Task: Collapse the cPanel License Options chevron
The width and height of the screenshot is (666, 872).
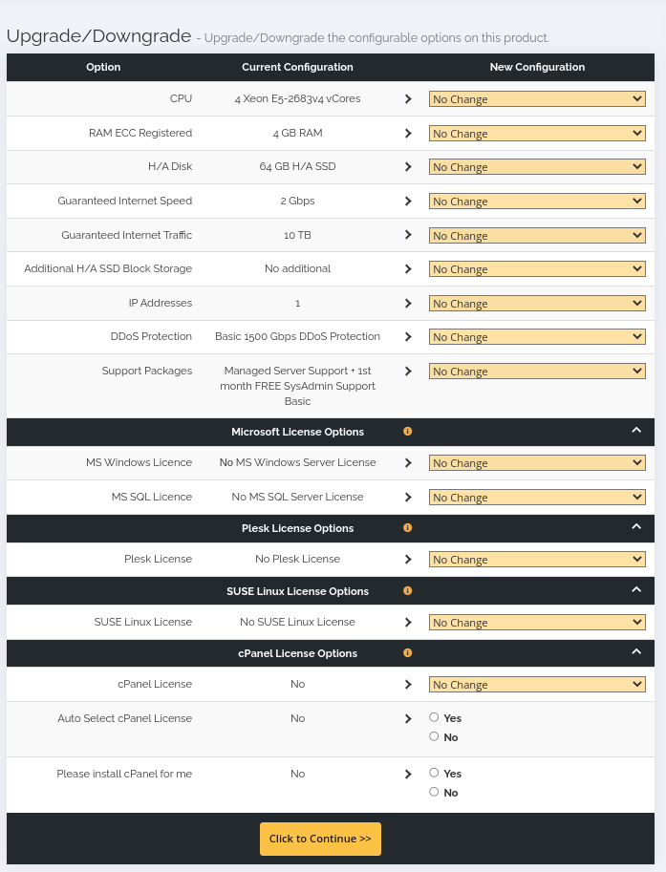Action: click(636, 651)
